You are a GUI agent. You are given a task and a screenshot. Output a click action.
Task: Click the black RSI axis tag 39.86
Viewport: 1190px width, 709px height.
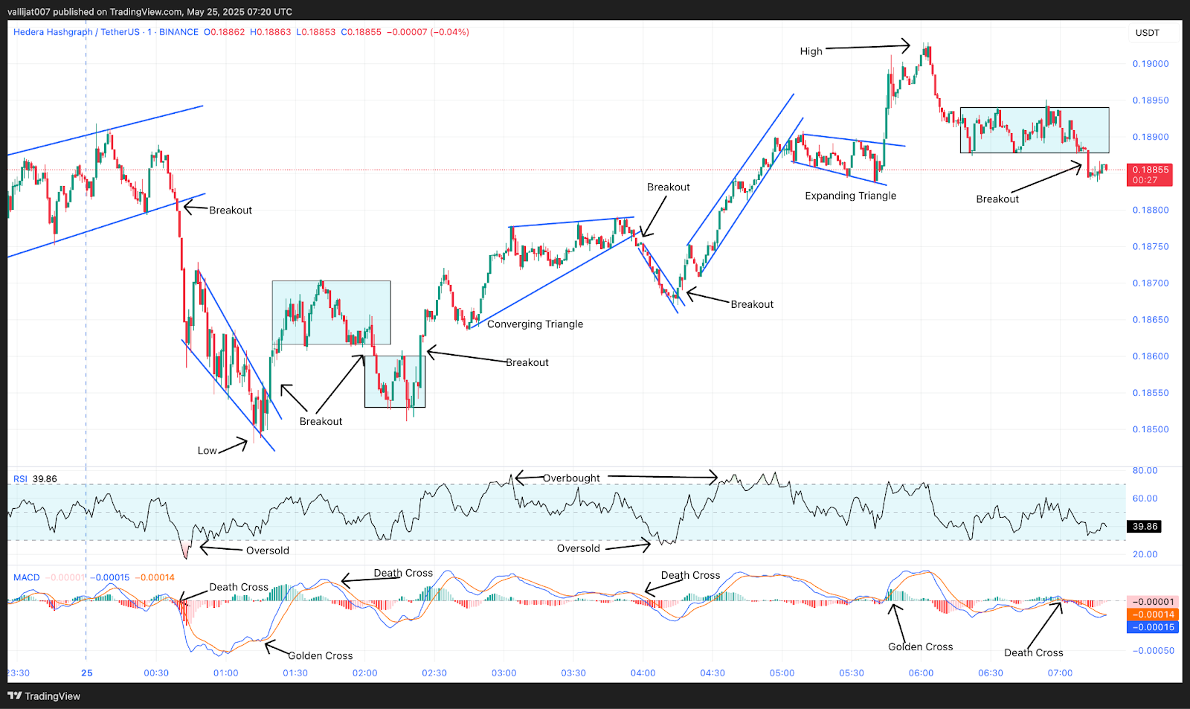coord(1145,526)
